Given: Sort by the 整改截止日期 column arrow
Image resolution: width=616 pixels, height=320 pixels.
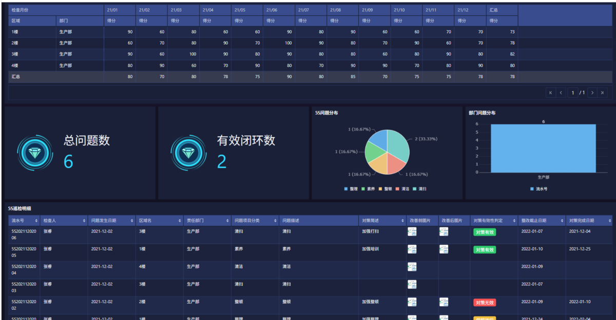Looking at the screenshot, I should click(562, 220).
